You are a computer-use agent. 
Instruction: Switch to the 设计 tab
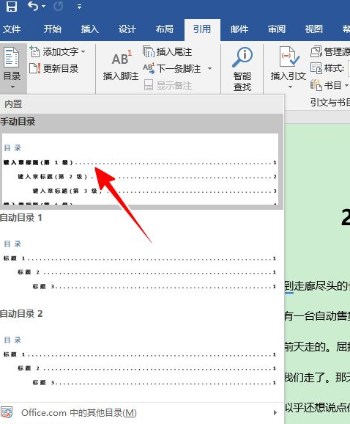[x=127, y=29]
